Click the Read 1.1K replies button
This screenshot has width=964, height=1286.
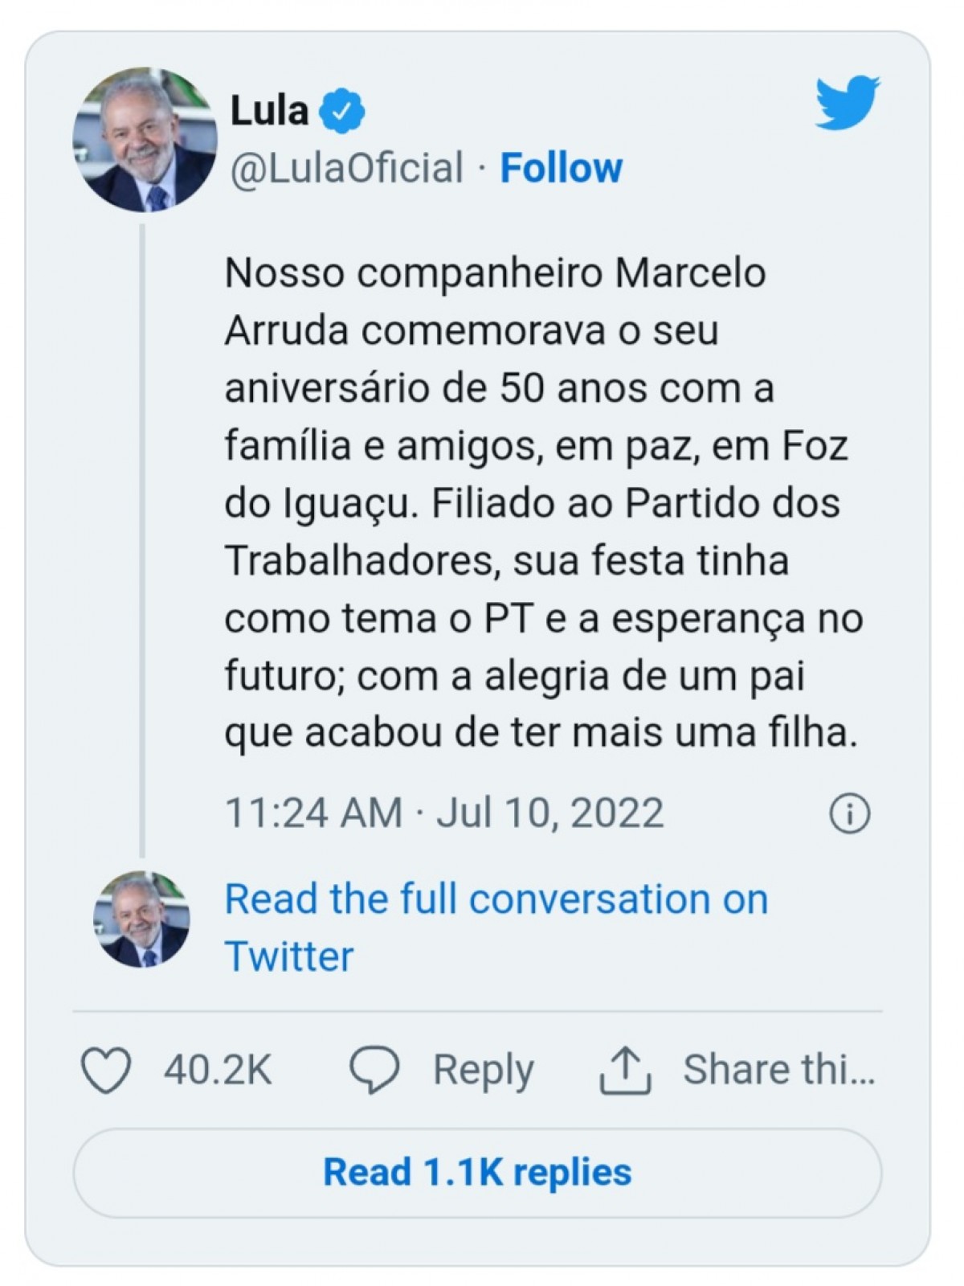click(x=477, y=1173)
